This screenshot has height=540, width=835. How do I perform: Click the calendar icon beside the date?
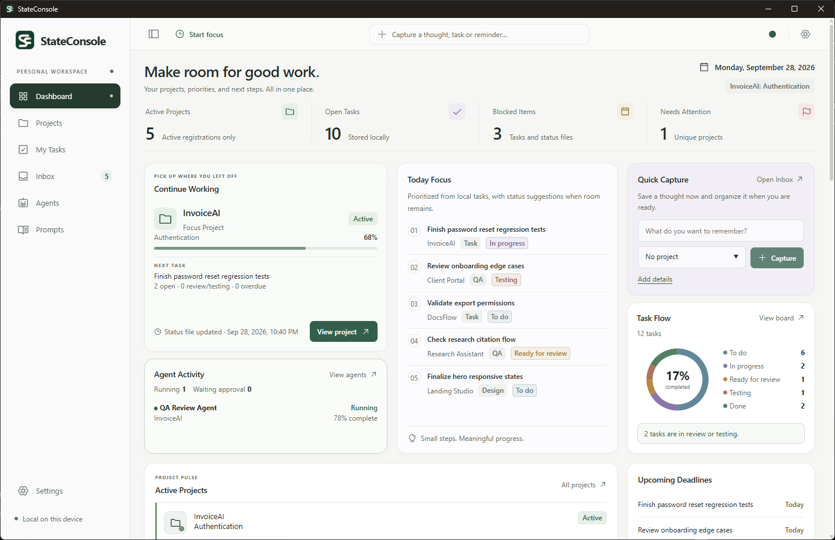704,67
